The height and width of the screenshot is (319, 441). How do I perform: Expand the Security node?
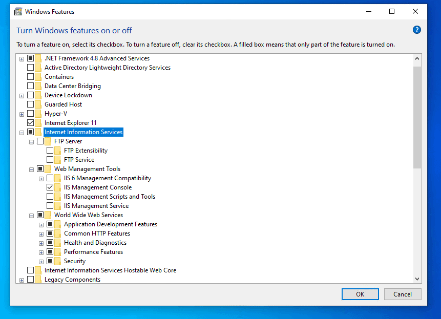(41, 262)
